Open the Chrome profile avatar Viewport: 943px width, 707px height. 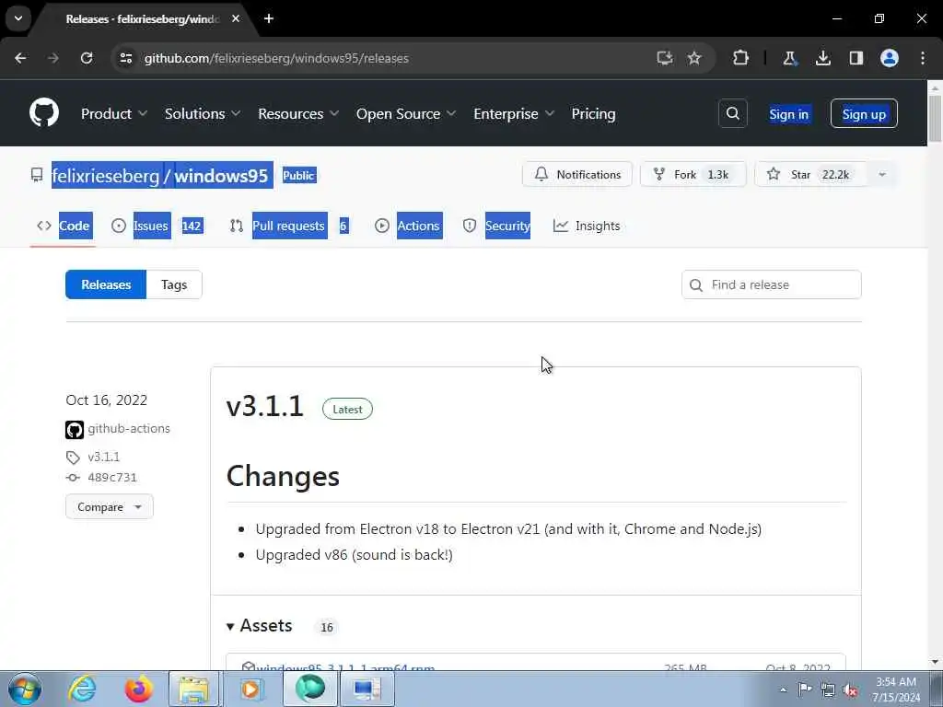[x=890, y=58]
